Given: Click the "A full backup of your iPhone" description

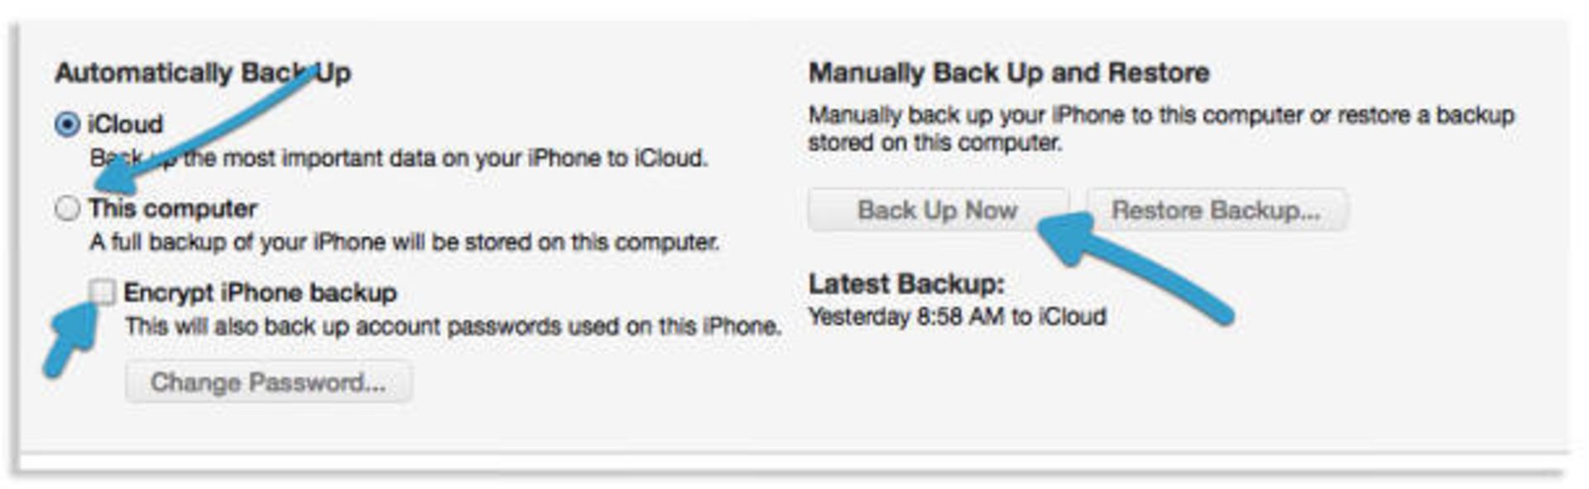Looking at the screenshot, I should [x=404, y=242].
